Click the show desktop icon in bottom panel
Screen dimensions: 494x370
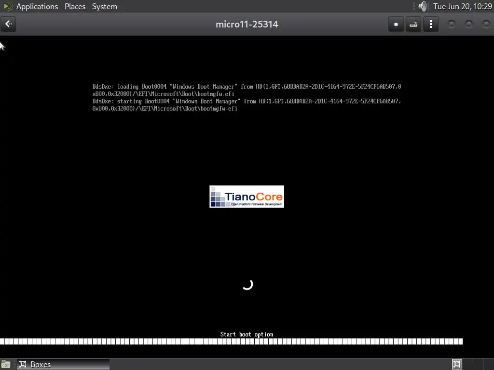click(6, 364)
